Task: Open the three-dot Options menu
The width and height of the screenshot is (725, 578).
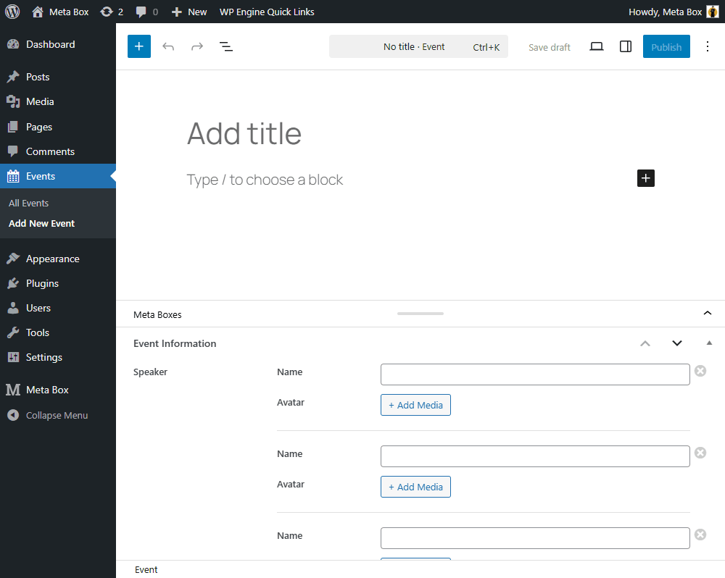Action: coord(708,46)
